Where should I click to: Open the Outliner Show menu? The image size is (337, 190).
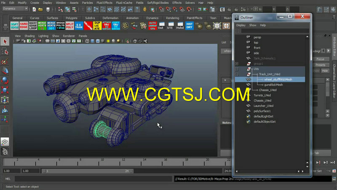click(x=252, y=25)
